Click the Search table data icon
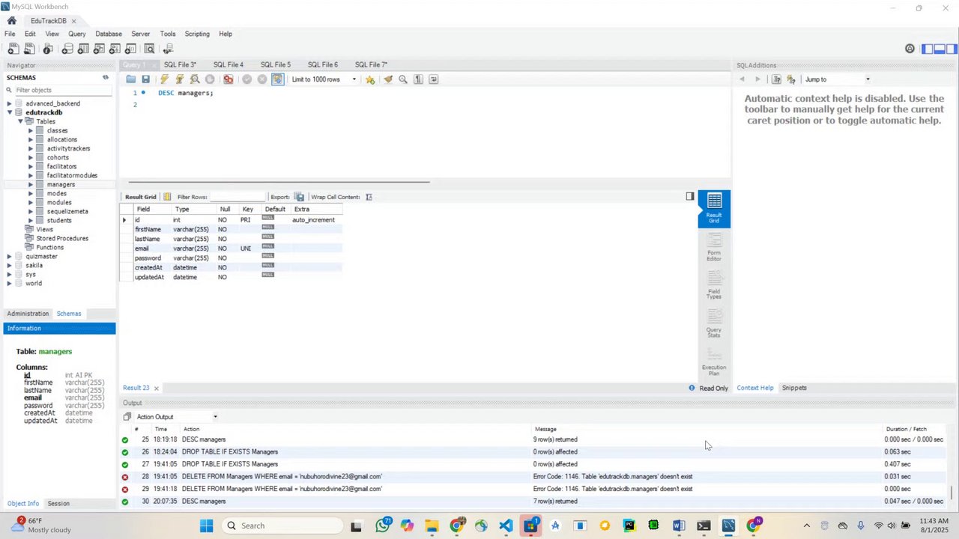Image resolution: width=959 pixels, height=539 pixels. [x=150, y=49]
